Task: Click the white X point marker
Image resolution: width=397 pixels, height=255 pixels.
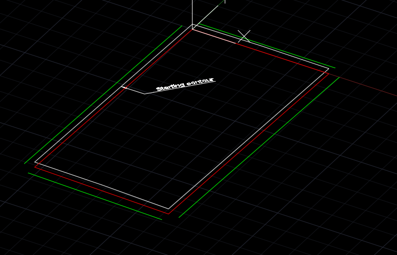Action: 244,36
